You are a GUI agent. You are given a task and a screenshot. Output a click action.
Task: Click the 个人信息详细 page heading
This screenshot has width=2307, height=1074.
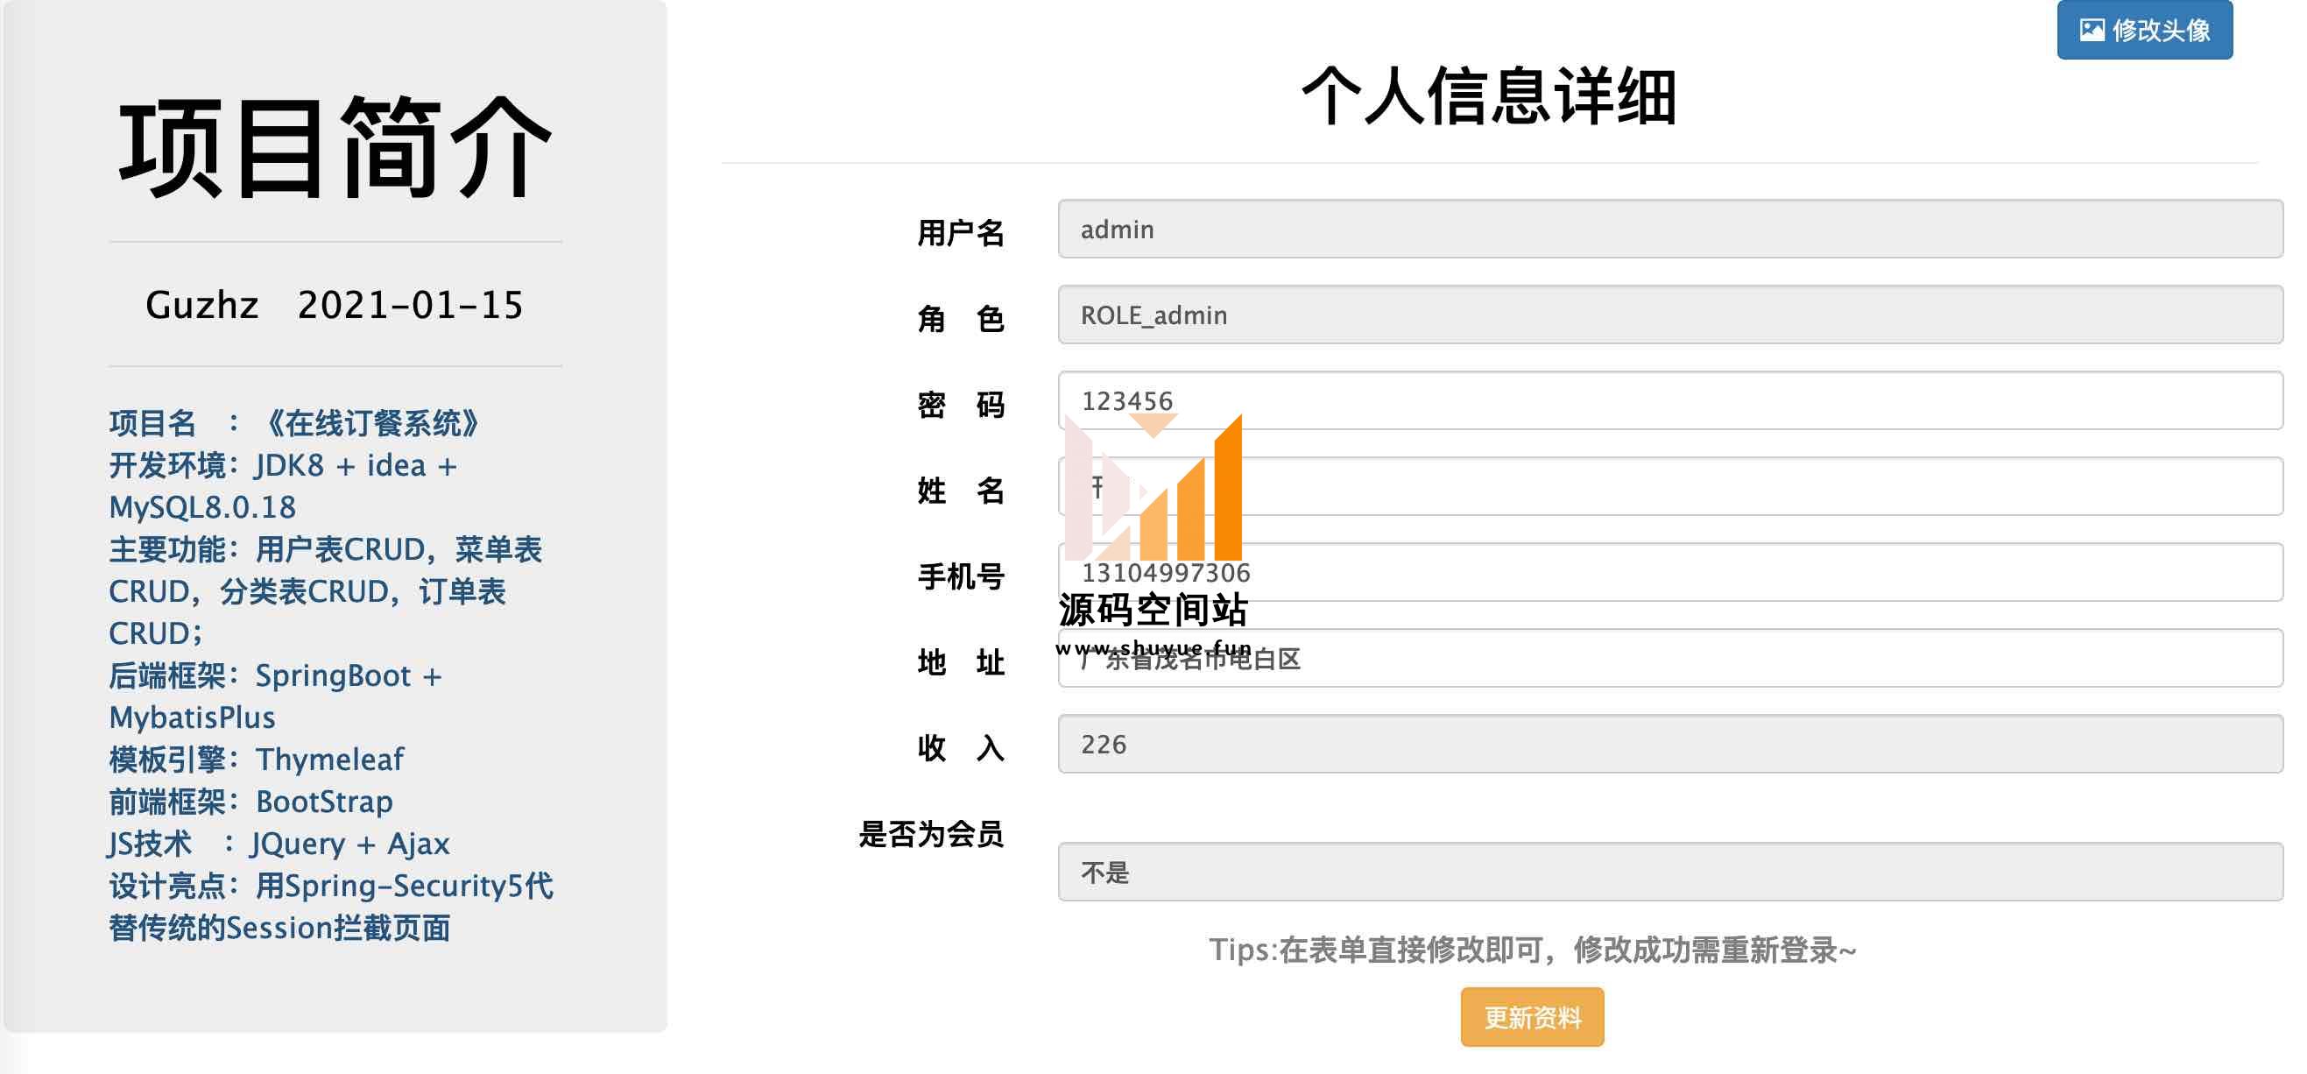(1488, 96)
